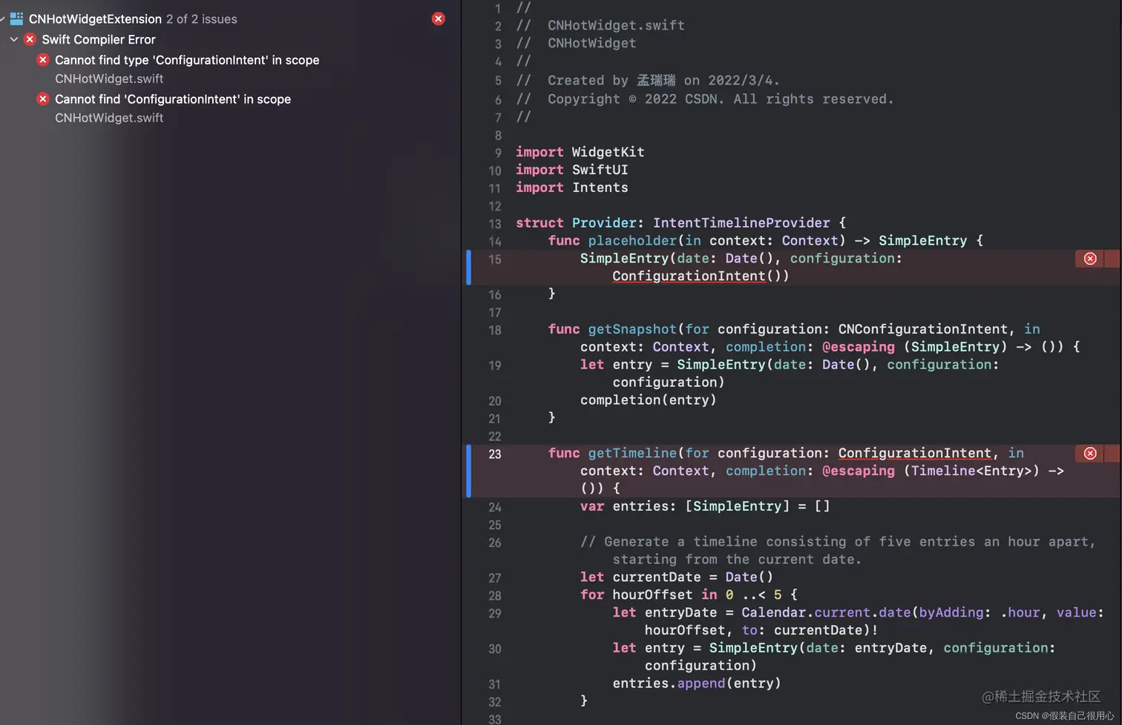The width and height of the screenshot is (1122, 725).
Task: Click the CNHotWidgetExtension target icon
Action: [16, 19]
